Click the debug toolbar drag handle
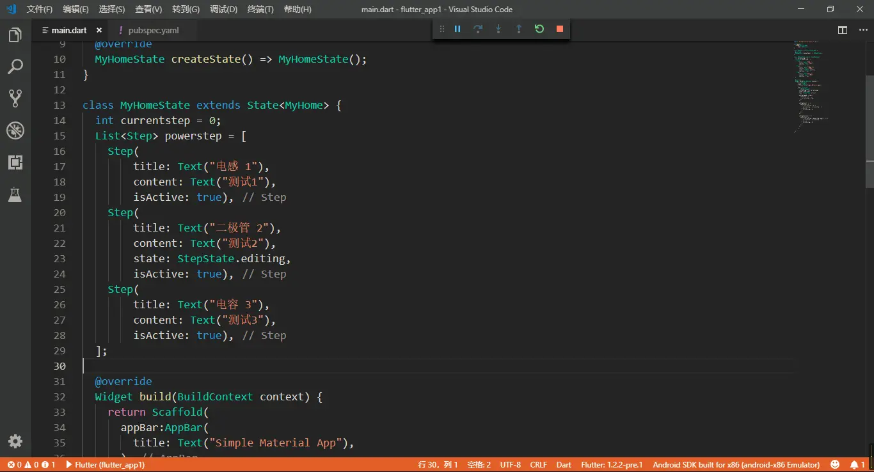The width and height of the screenshot is (874, 472). point(441,29)
